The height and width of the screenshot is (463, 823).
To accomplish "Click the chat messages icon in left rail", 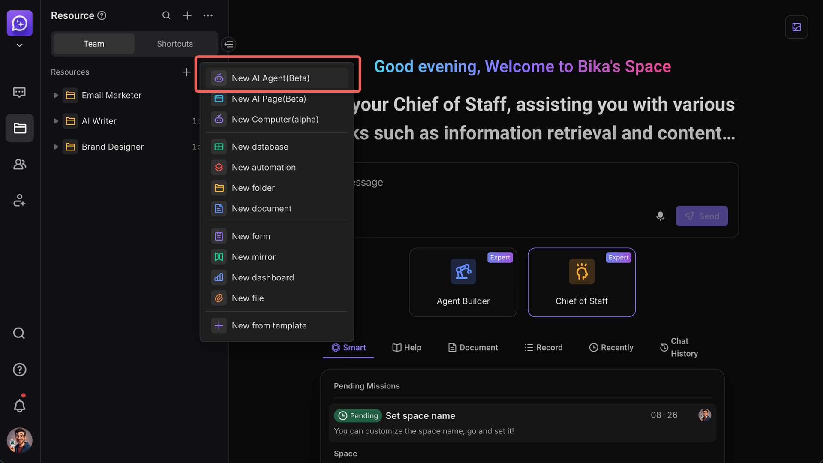I will pos(19,92).
